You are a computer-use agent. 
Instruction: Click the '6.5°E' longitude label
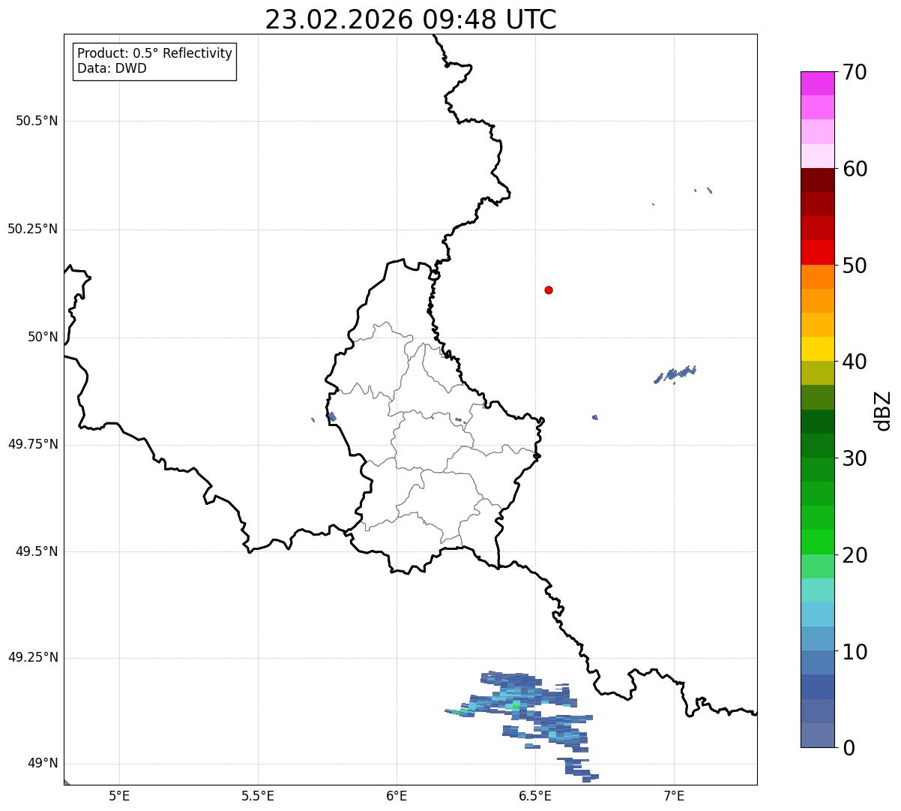535,795
